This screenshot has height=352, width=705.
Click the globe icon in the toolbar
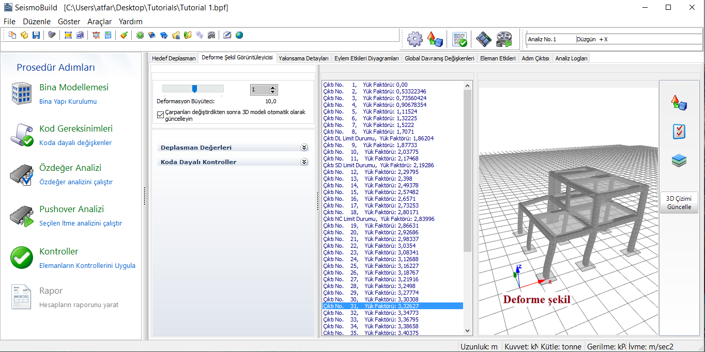pos(239,35)
